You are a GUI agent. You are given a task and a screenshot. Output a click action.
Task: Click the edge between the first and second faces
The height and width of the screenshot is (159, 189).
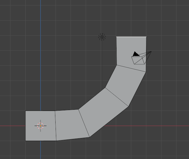(56, 126)
